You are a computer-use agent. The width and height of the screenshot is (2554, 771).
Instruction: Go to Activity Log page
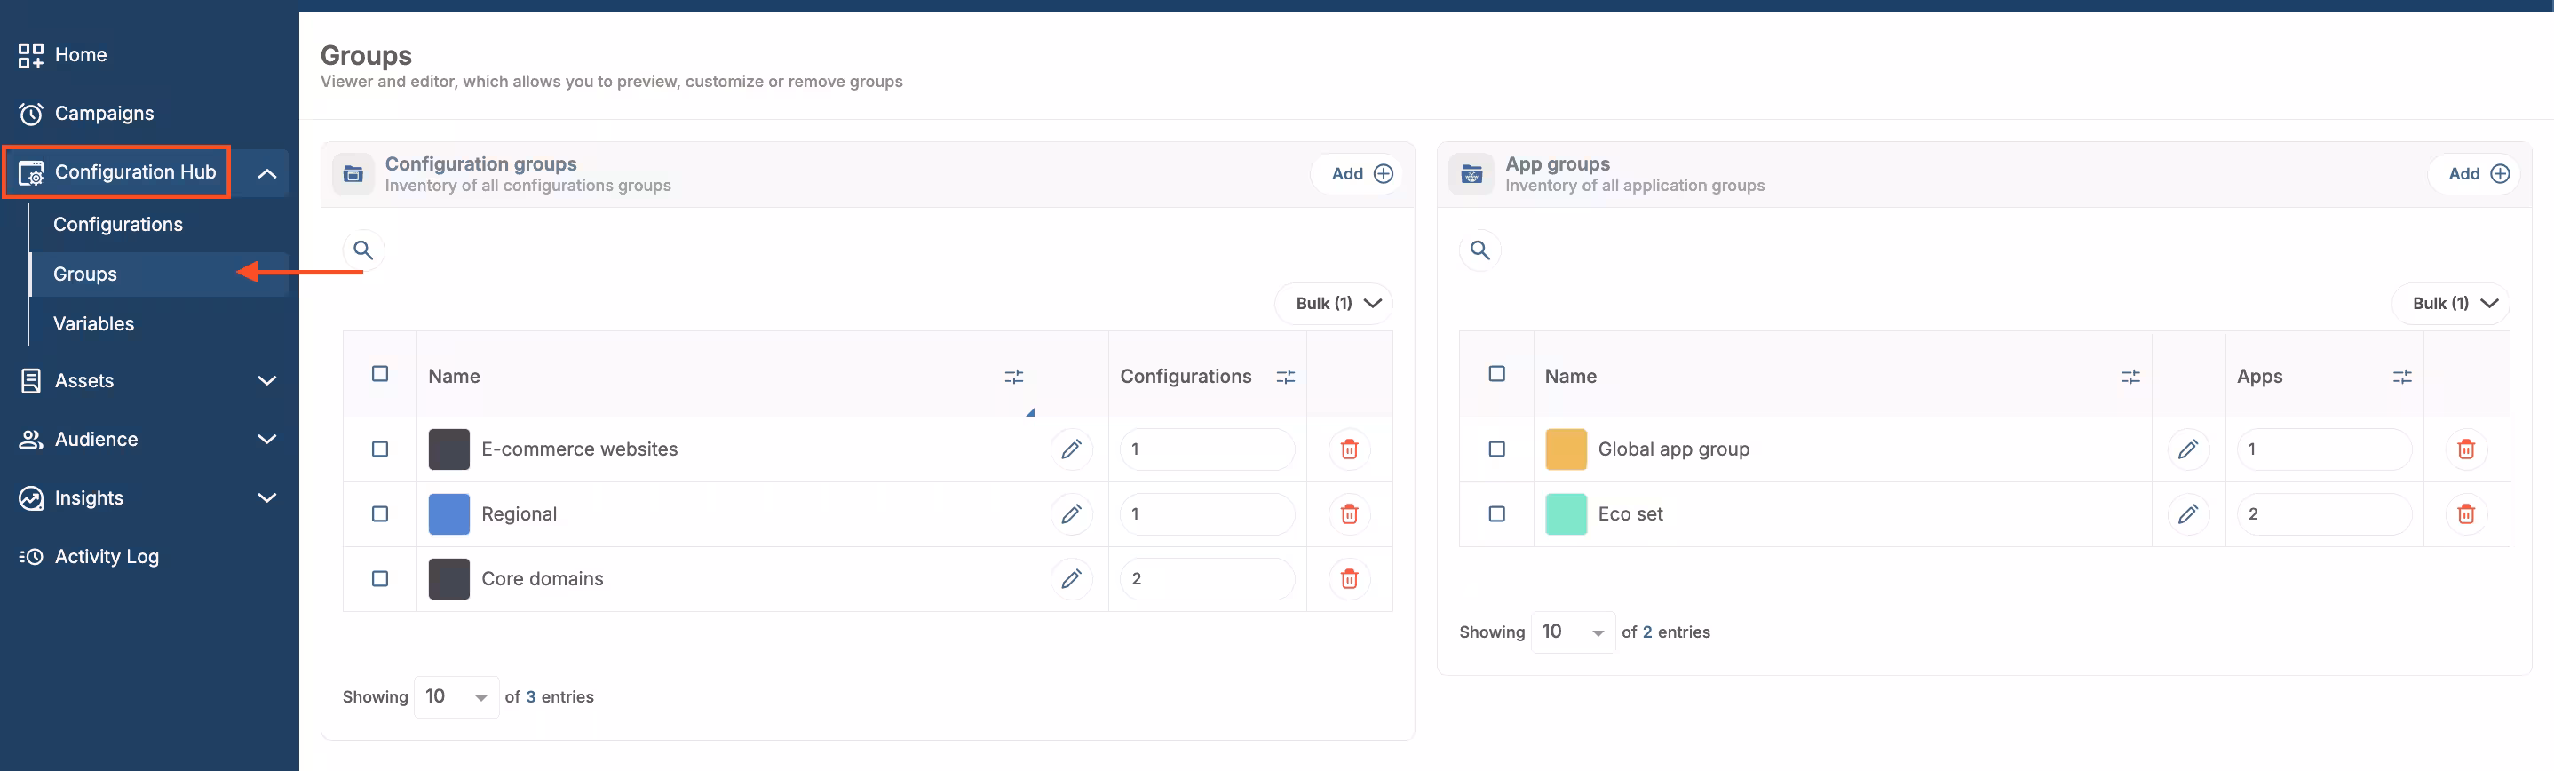click(x=106, y=557)
